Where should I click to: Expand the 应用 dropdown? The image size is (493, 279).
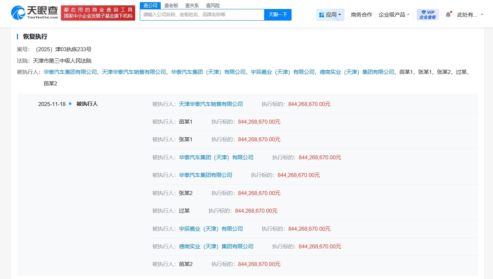[x=330, y=14]
